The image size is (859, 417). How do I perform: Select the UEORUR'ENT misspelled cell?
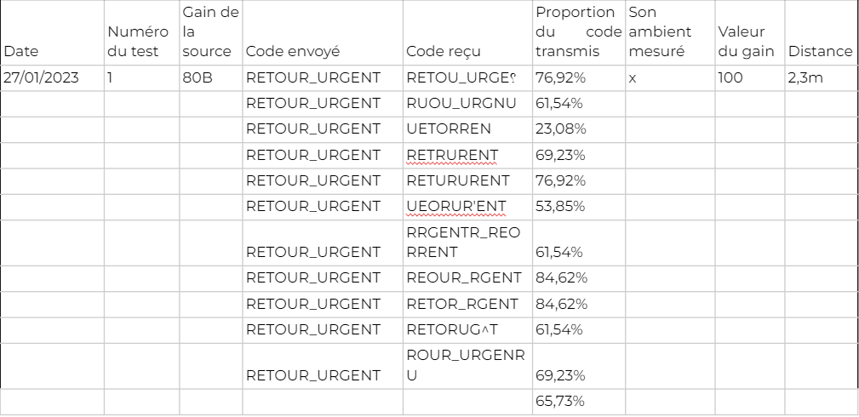(x=468, y=207)
